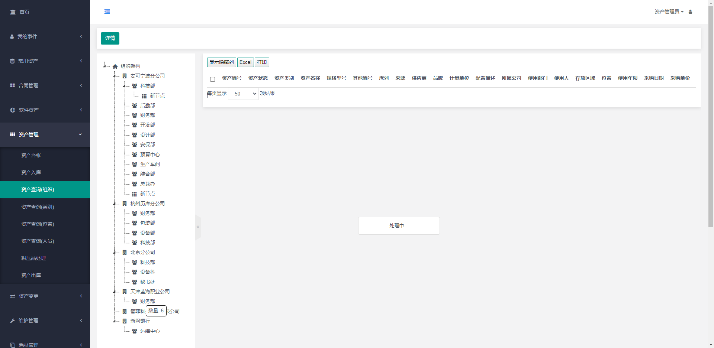The image size is (714, 348).
Task: Click the 显示隐藏列 button
Action: click(x=221, y=62)
